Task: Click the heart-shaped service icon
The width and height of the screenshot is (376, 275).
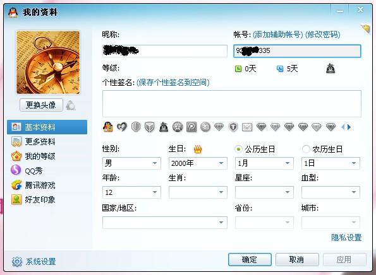Action: point(122,127)
